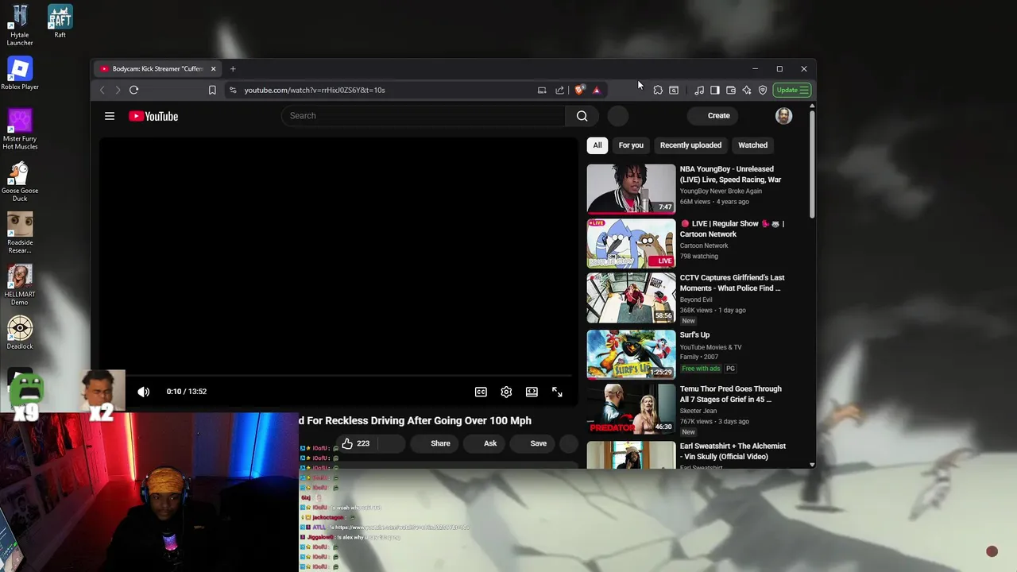Select the Watched filter chip
This screenshot has width=1017, height=572.
[752, 145]
